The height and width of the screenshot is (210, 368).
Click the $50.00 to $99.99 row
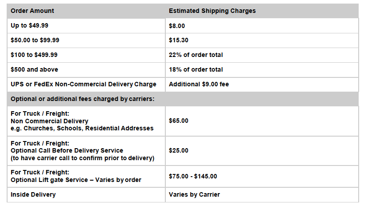[x=183, y=40]
